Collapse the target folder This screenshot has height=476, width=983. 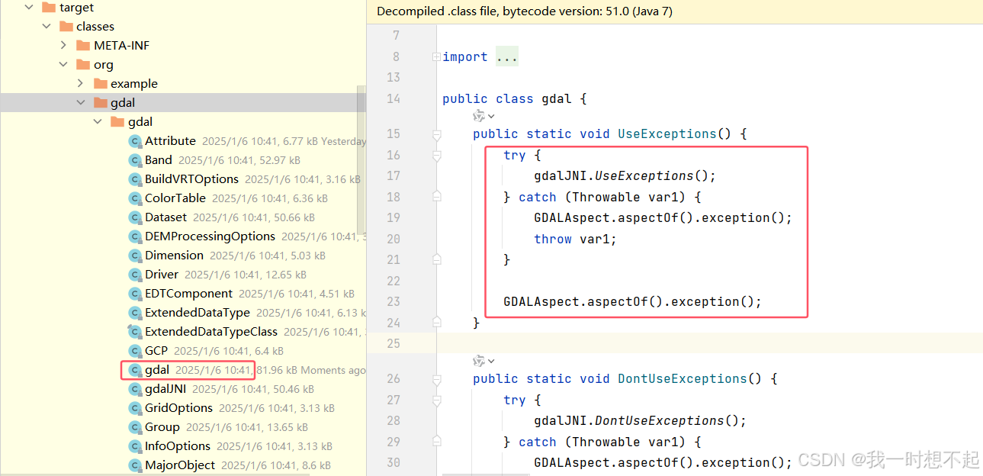(x=27, y=7)
